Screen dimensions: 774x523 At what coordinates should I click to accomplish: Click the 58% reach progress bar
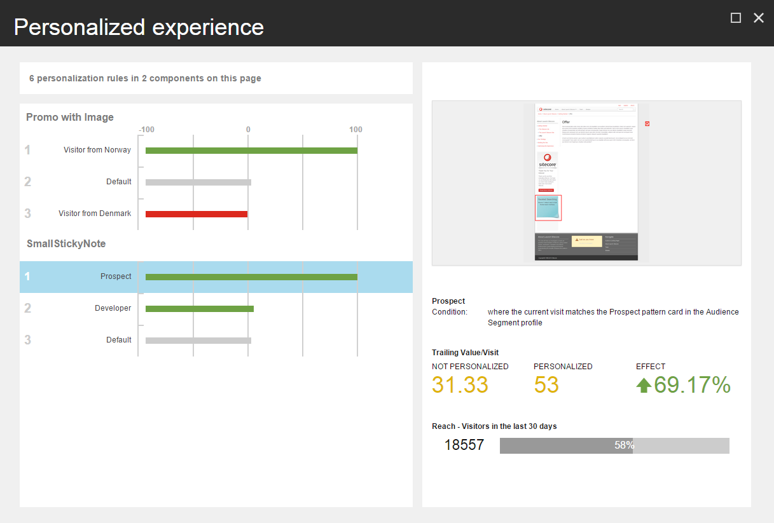614,445
